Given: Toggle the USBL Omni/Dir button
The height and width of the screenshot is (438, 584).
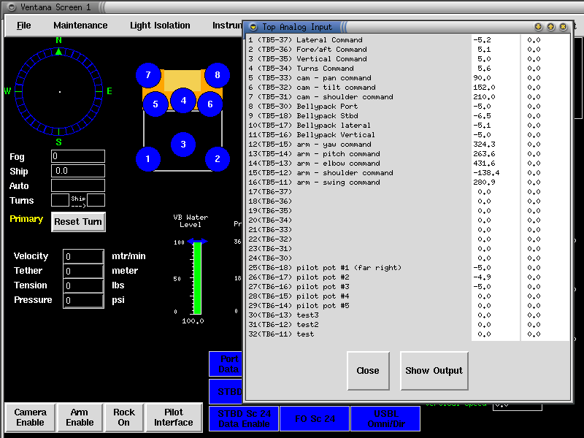Looking at the screenshot, I should 386,418.
